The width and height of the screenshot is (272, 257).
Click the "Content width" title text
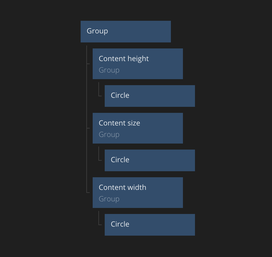(x=122, y=187)
